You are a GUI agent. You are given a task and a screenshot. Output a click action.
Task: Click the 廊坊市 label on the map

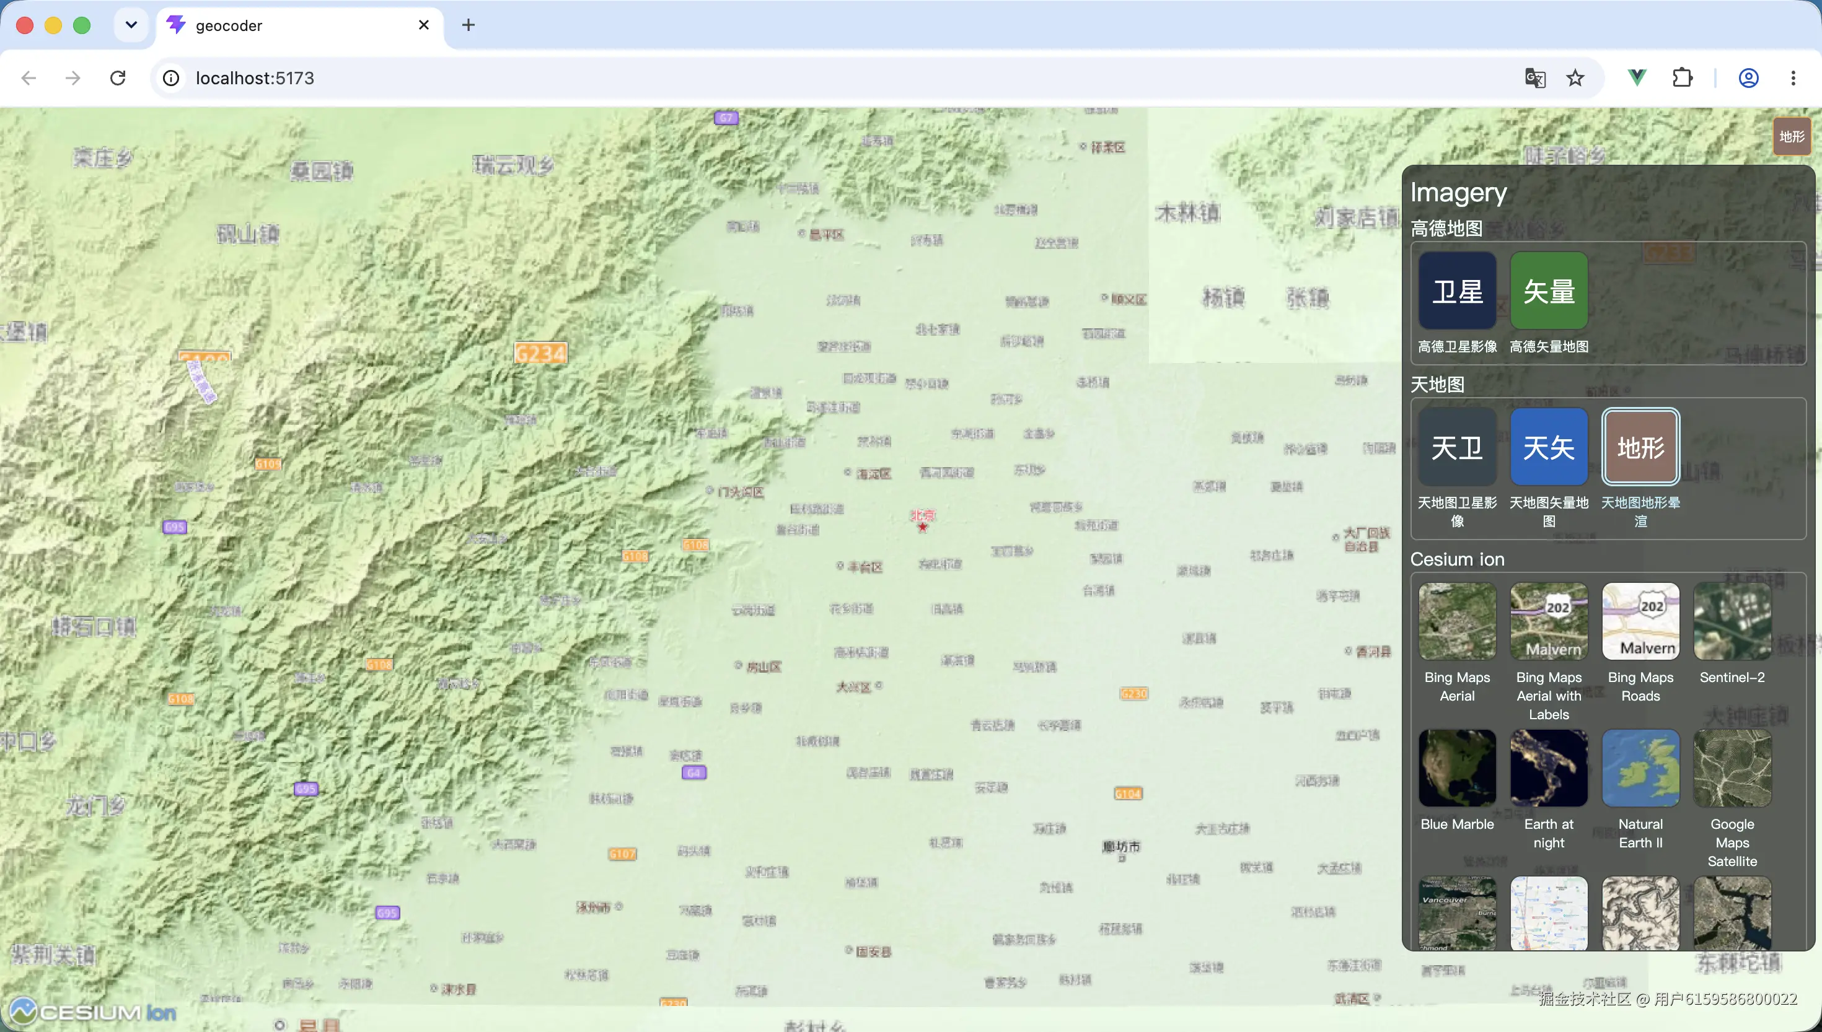pyautogui.click(x=1121, y=846)
